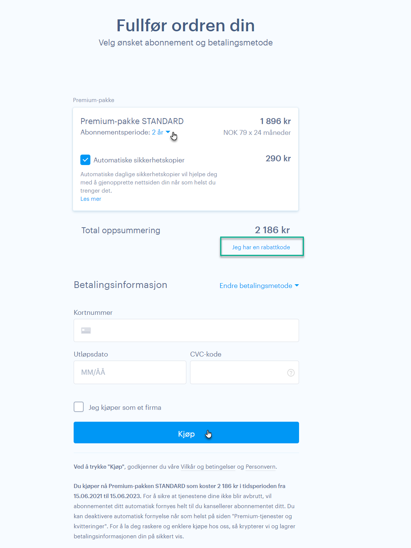Check Jeg kjøper som et firma box

[78, 407]
